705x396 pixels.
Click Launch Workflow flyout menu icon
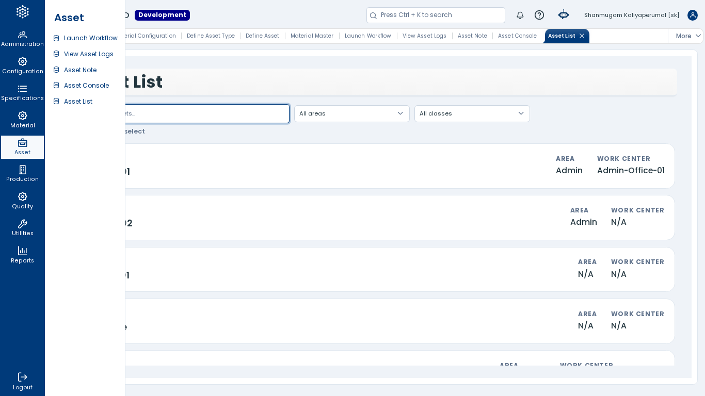click(56, 38)
